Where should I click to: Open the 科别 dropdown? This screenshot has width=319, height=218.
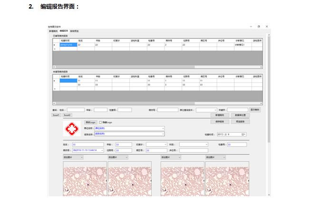(x=206, y=144)
